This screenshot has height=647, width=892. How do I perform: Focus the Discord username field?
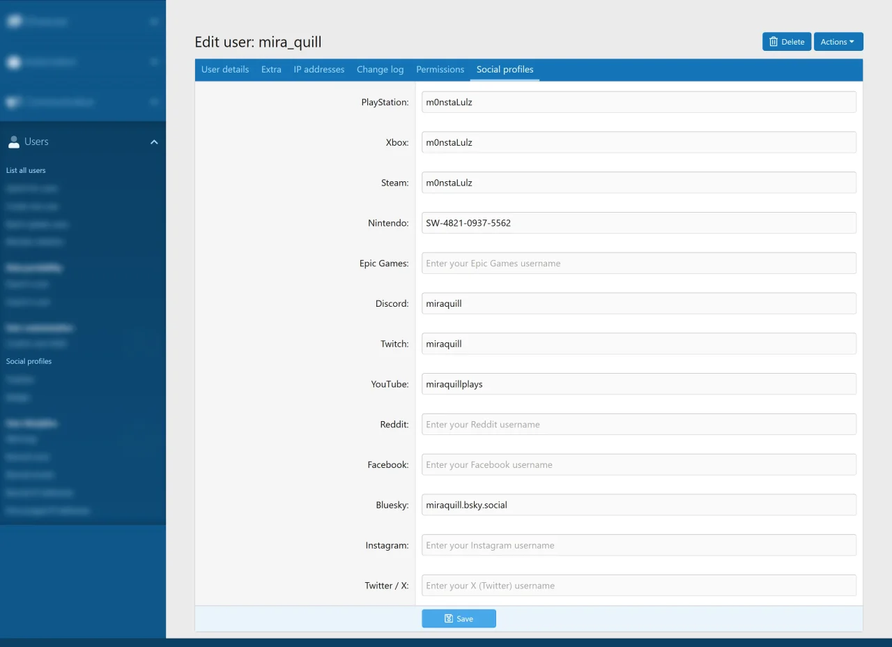coord(639,303)
